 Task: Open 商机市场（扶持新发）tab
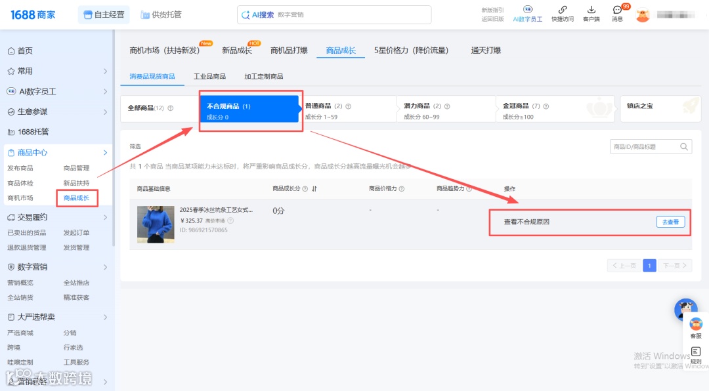point(165,50)
